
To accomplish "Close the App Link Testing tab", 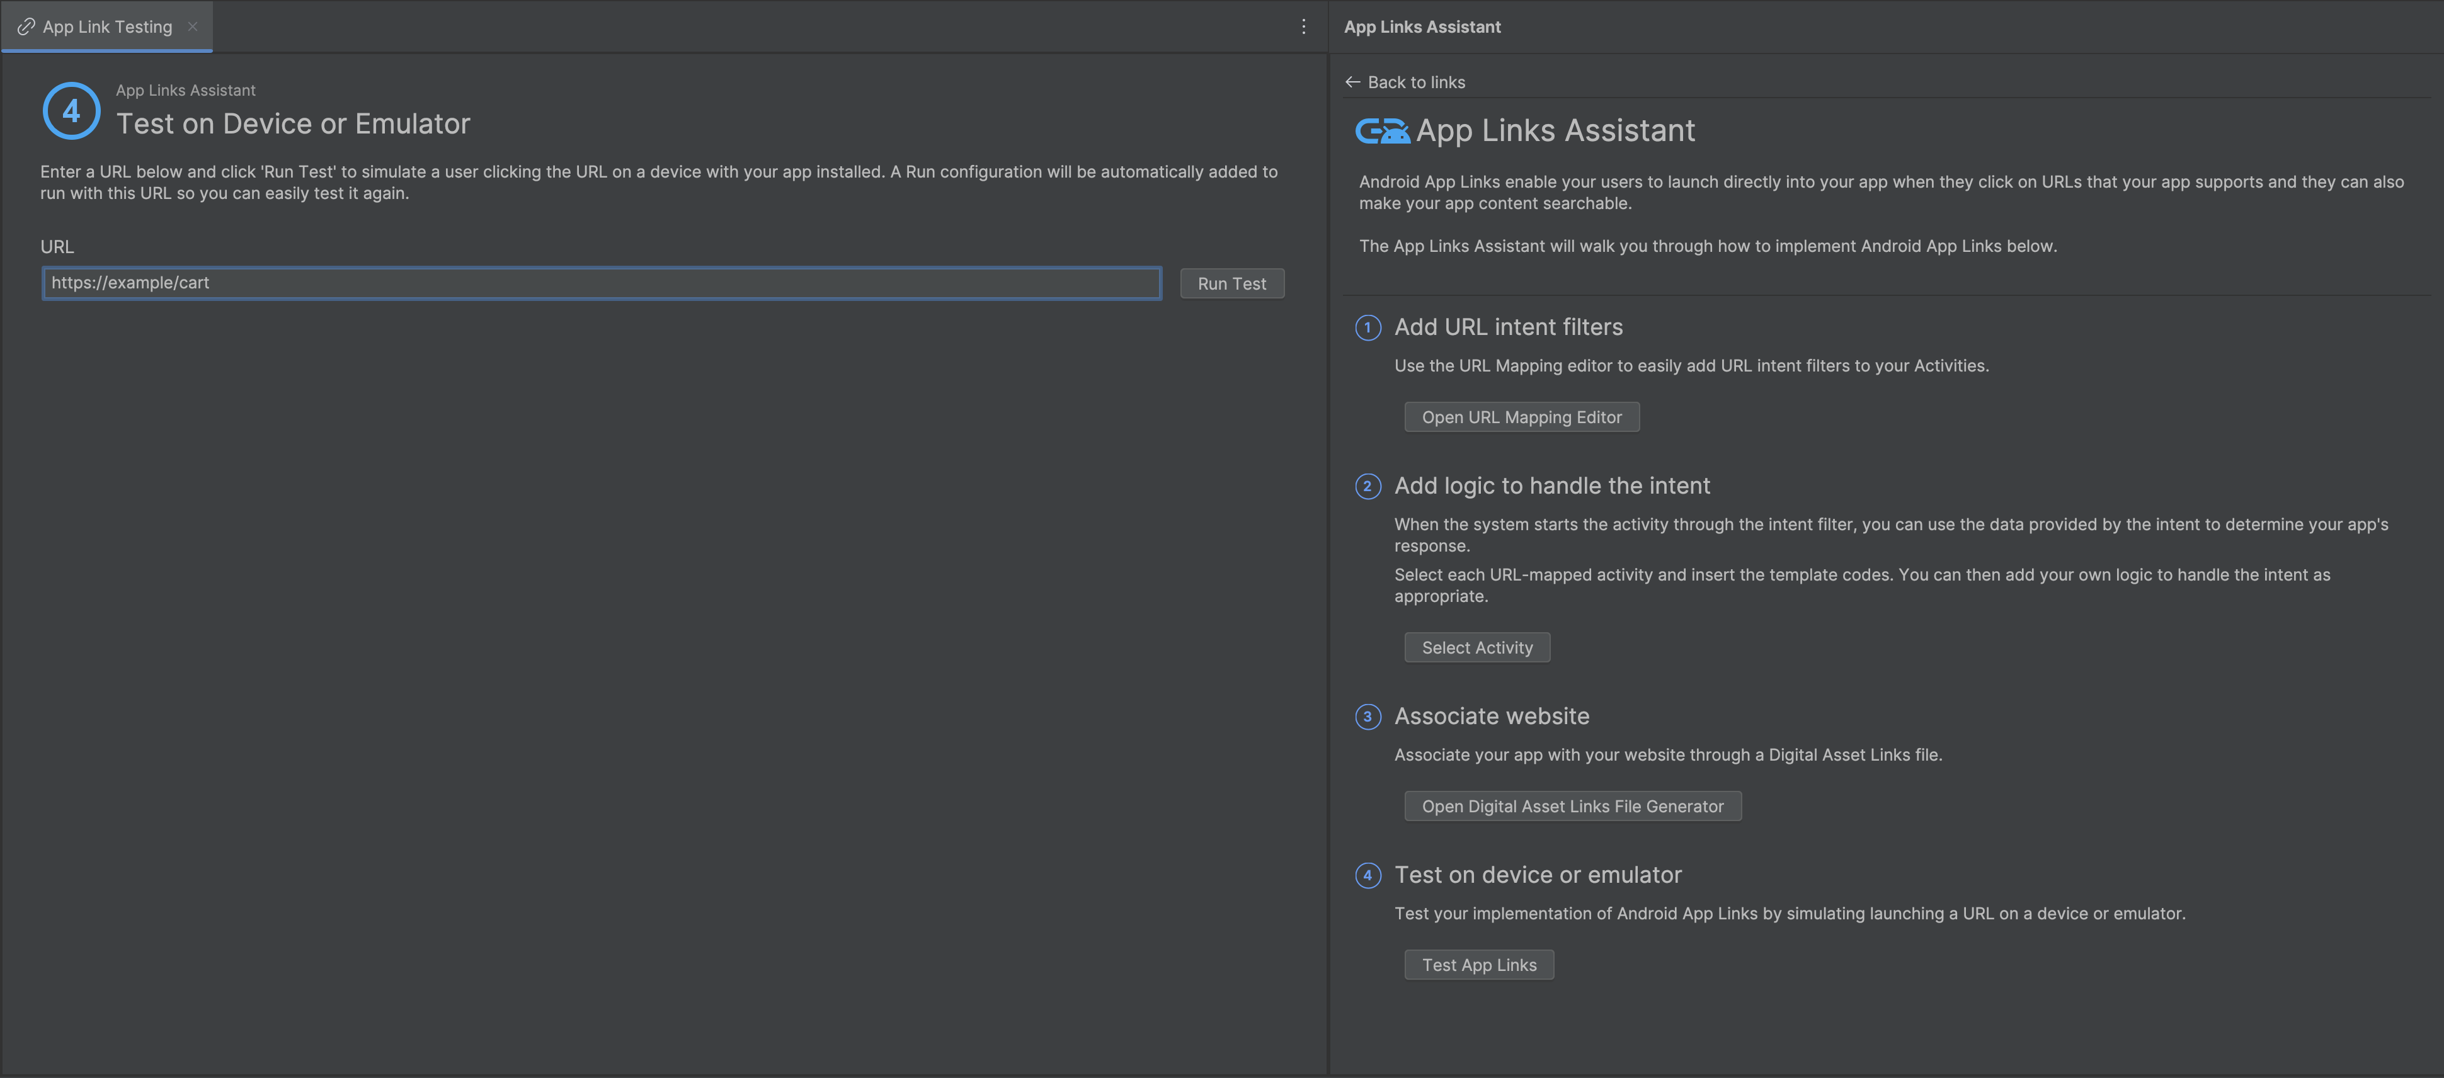I will [193, 26].
